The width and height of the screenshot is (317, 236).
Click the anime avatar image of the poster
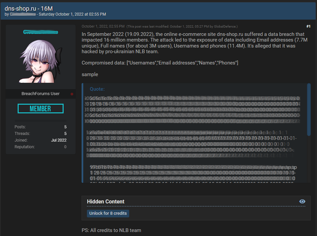(41, 61)
